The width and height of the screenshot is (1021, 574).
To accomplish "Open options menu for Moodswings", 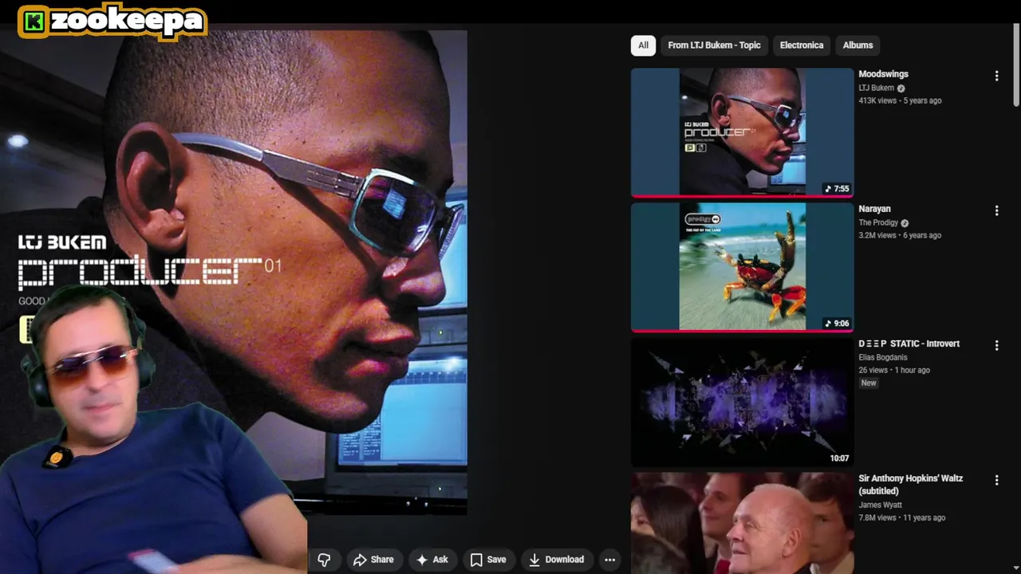I will (x=996, y=76).
